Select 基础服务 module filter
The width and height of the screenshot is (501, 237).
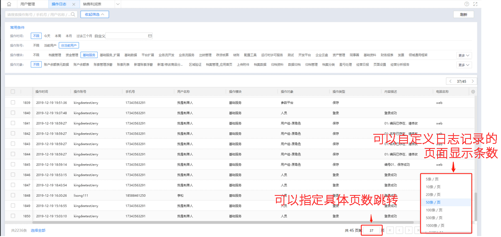click(89, 55)
